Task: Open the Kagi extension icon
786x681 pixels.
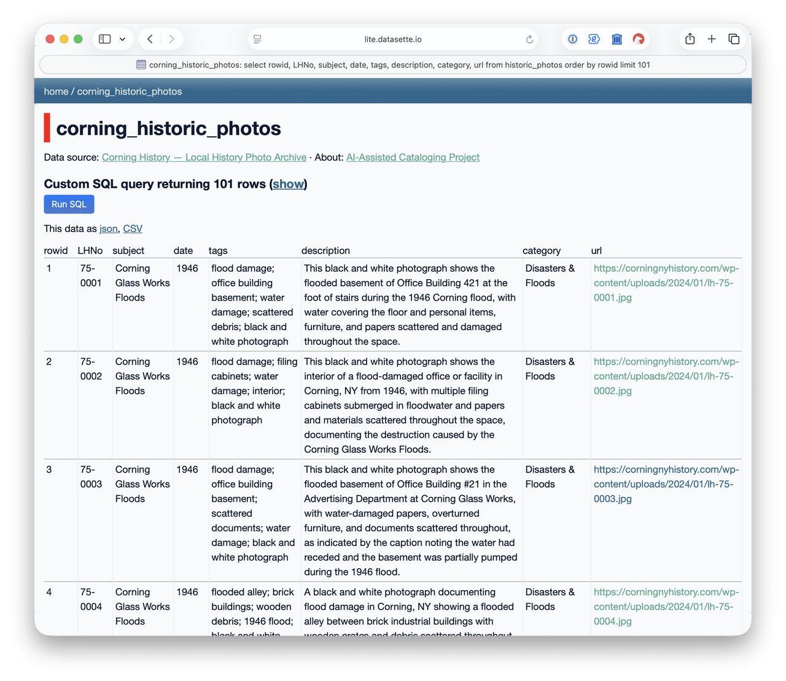Action: 639,39
